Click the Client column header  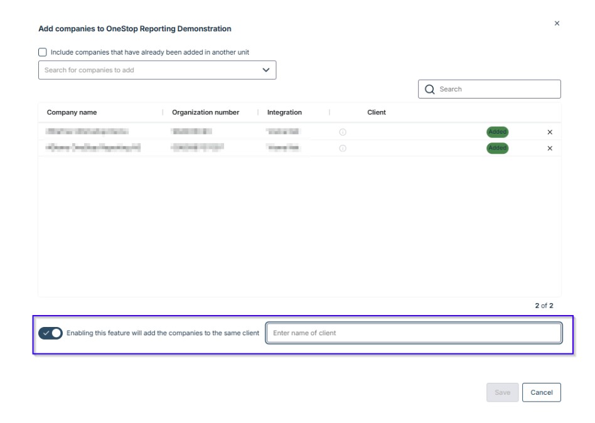pyautogui.click(x=377, y=112)
